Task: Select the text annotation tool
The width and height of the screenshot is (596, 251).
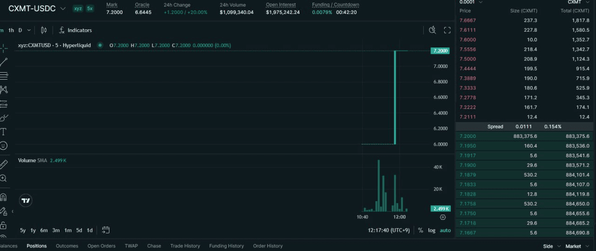Action: [x=3, y=132]
